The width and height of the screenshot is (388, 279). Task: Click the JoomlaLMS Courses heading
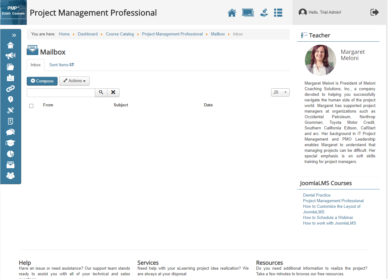point(326,183)
